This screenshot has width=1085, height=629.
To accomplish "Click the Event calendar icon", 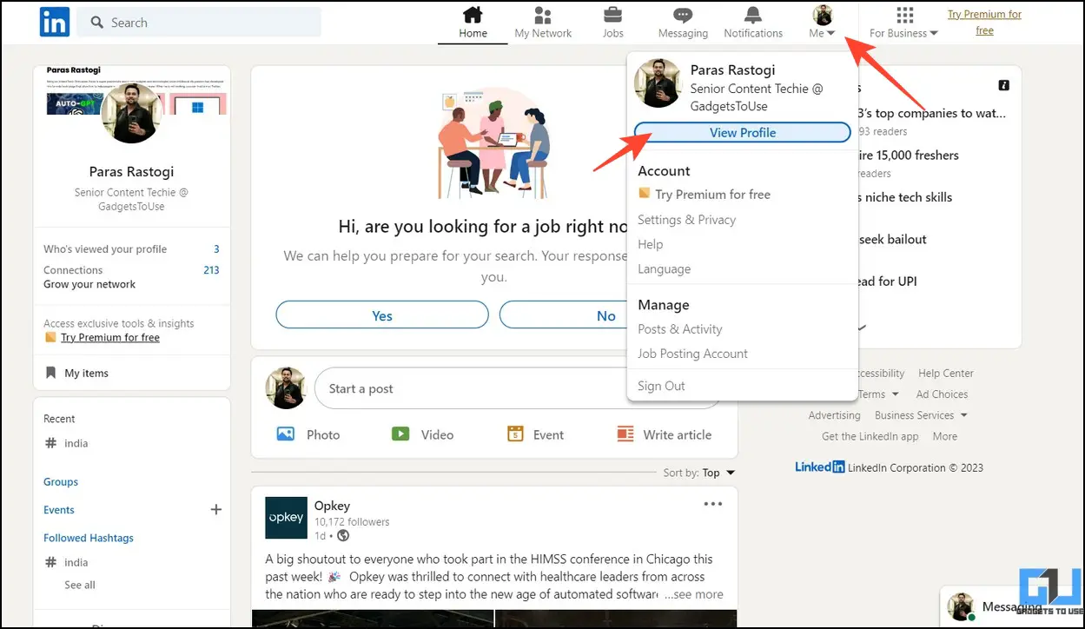I will click(515, 434).
